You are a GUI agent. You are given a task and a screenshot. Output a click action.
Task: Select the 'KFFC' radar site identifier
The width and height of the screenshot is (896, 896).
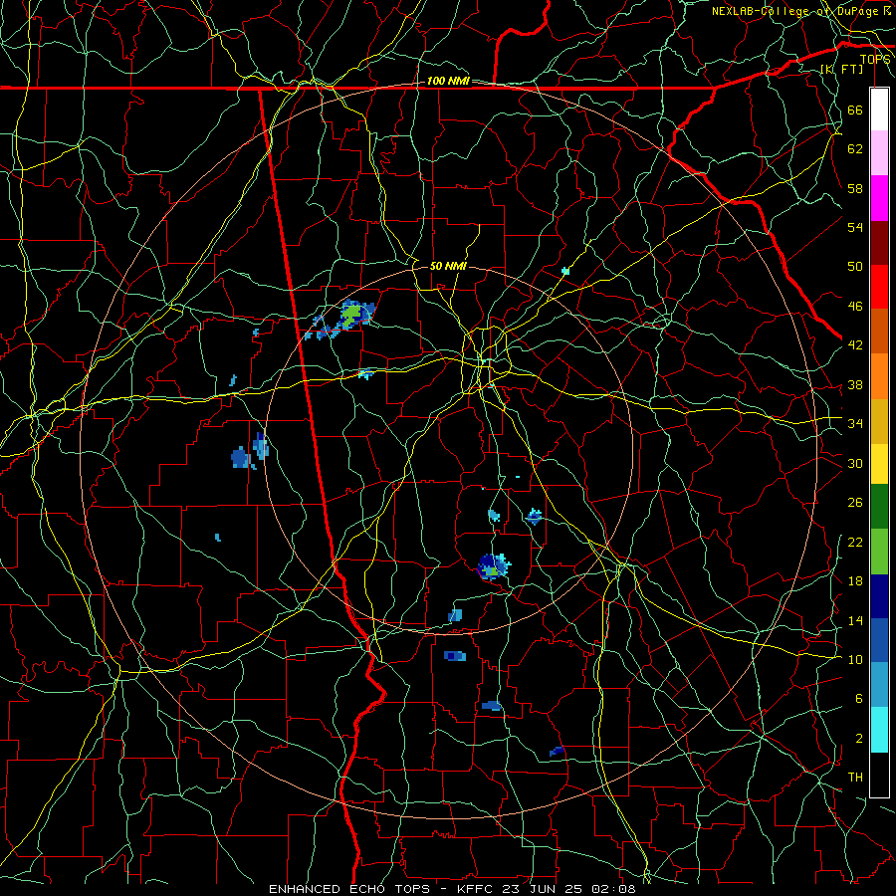click(477, 889)
